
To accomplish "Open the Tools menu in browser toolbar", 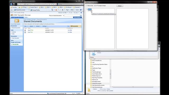I will click(x=77, y=10).
